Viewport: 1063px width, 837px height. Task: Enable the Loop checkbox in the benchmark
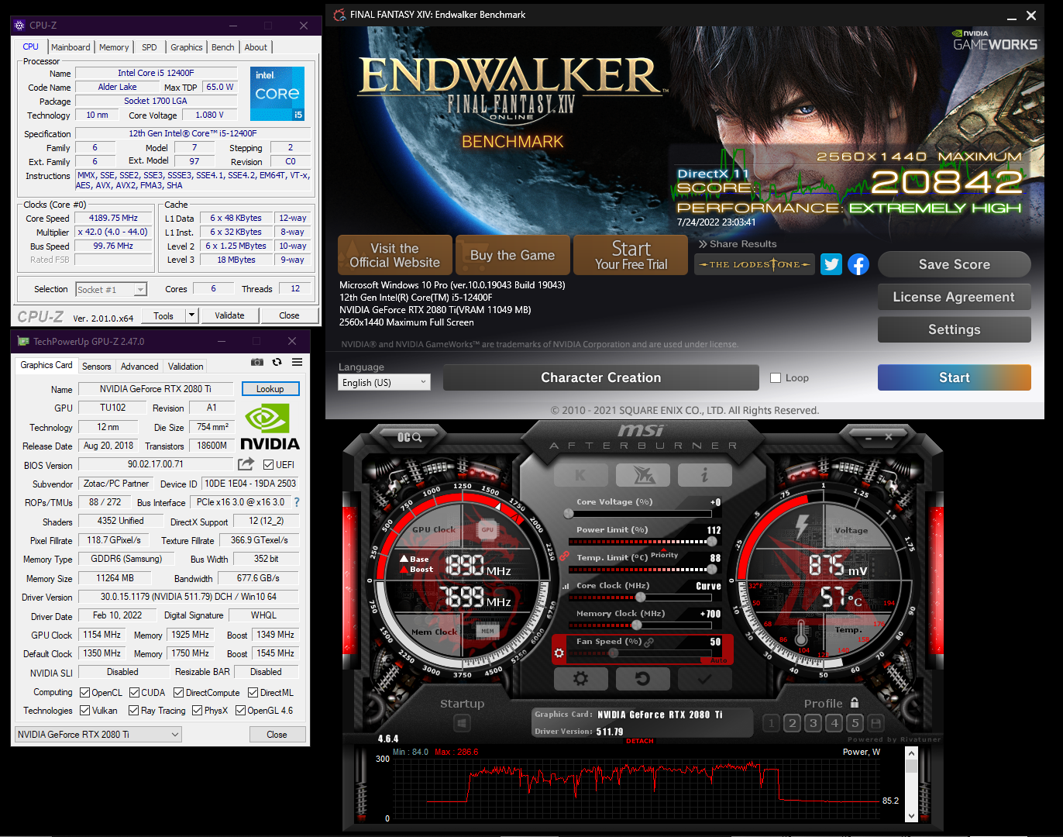coord(776,378)
